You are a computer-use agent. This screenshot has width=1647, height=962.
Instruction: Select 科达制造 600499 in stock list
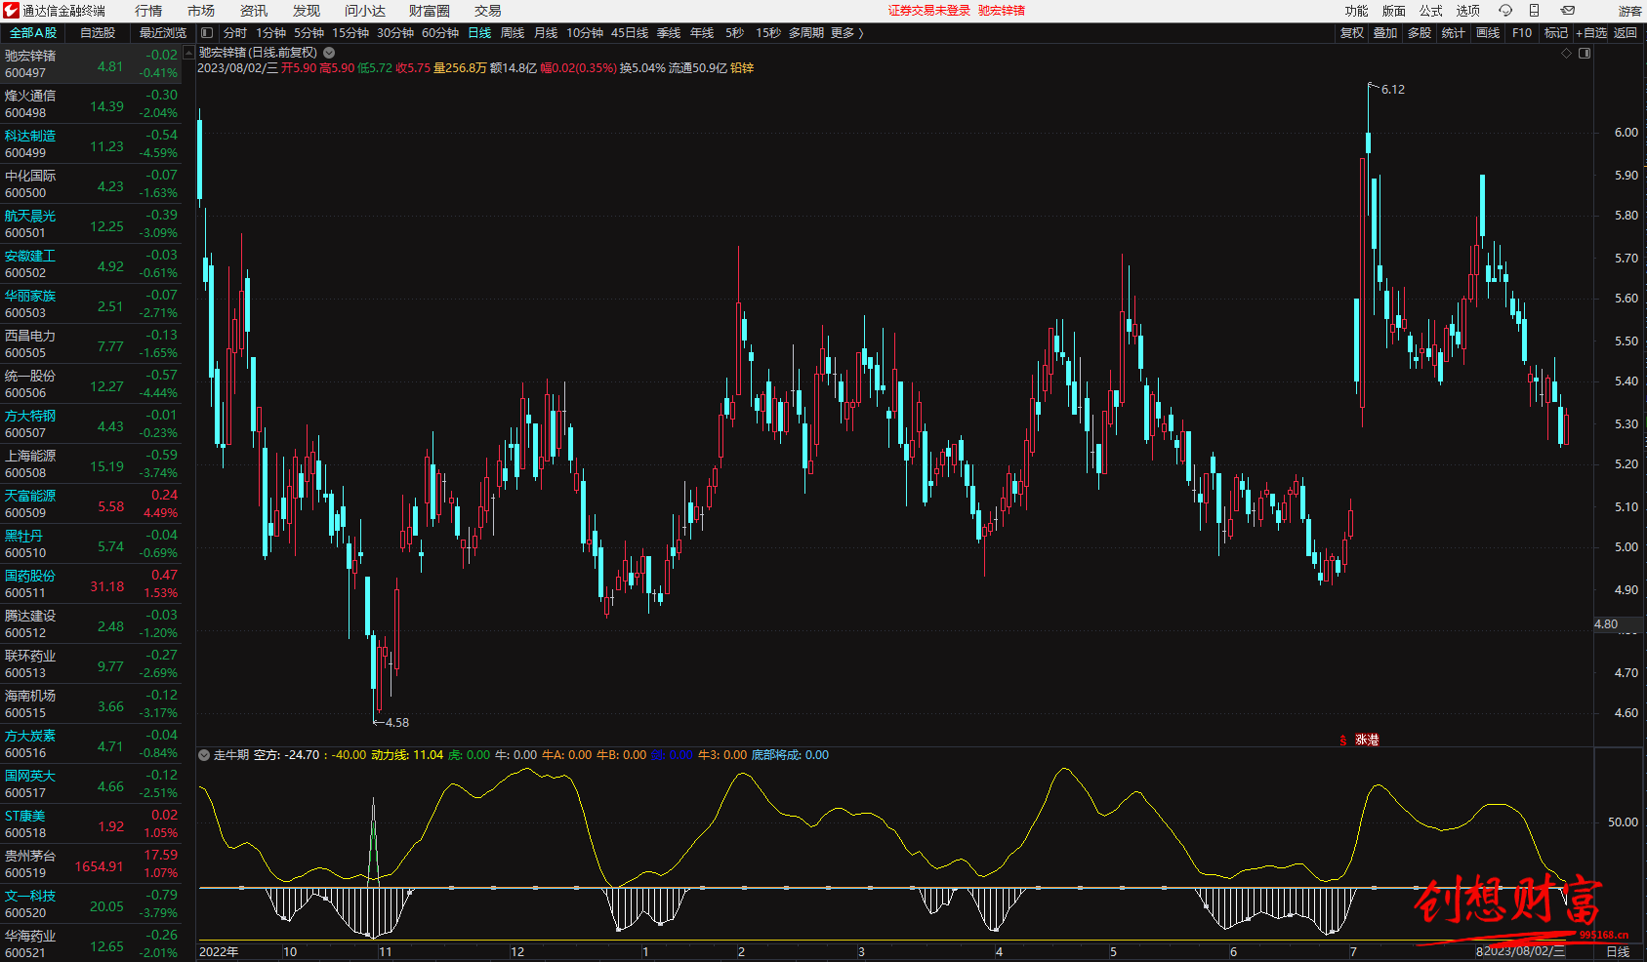point(91,144)
